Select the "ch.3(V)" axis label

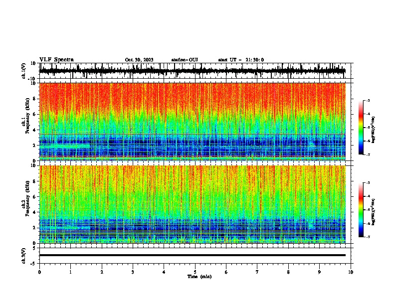click(x=24, y=256)
